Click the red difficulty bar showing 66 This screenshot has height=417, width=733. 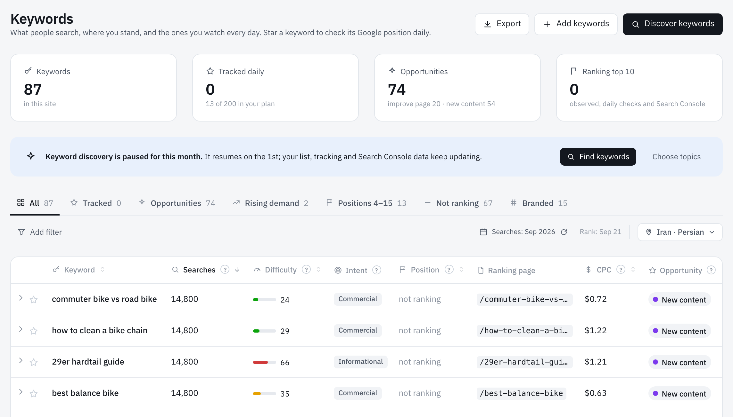coord(265,362)
